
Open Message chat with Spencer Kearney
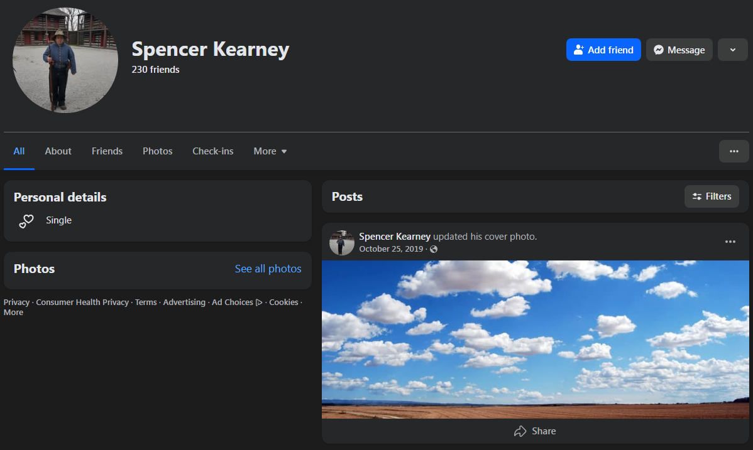pos(679,50)
